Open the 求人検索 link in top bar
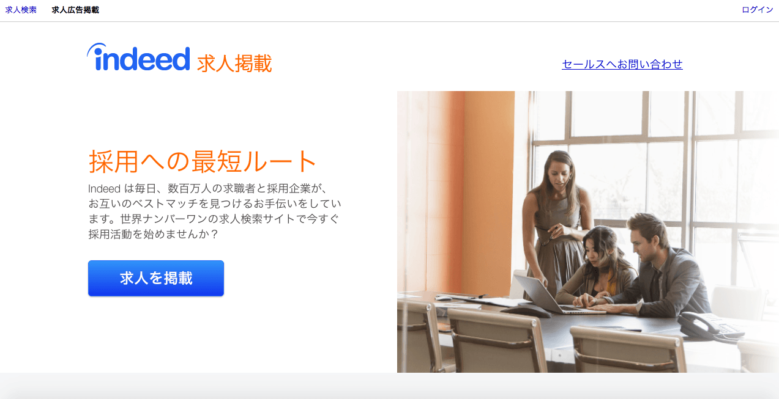779x399 pixels. 21,10
